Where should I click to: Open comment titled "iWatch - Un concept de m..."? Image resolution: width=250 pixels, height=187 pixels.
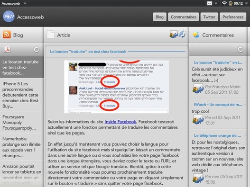(218, 105)
